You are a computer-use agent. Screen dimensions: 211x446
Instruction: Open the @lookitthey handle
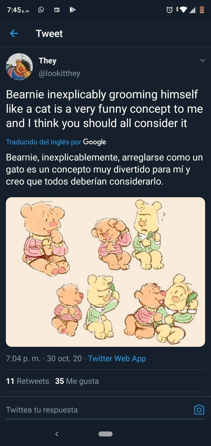(x=59, y=73)
